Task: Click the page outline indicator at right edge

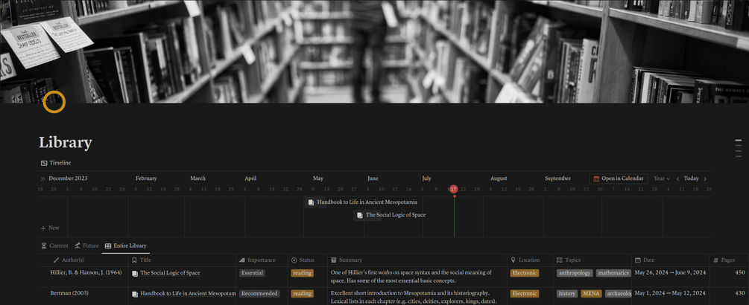Action: click(739, 149)
